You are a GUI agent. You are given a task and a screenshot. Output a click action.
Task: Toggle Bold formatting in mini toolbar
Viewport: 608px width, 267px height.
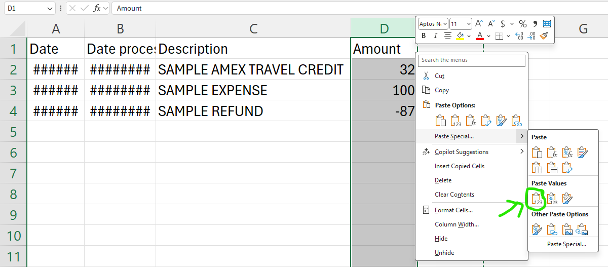click(x=424, y=36)
